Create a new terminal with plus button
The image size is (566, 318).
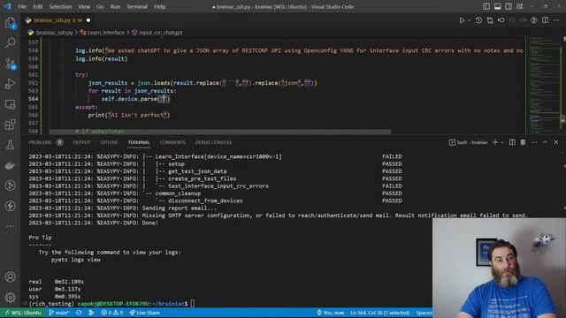click(x=495, y=142)
